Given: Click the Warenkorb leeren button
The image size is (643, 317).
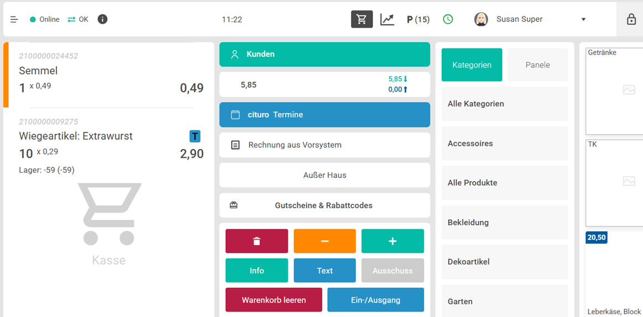Looking at the screenshot, I should (x=273, y=300).
